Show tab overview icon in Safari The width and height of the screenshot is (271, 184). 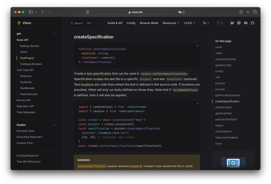pyautogui.click(x=255, y=12)
